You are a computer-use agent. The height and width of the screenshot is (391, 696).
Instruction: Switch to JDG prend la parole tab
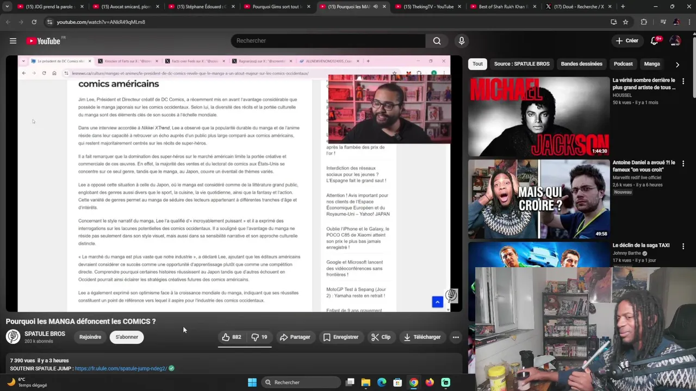coord(49,7)
